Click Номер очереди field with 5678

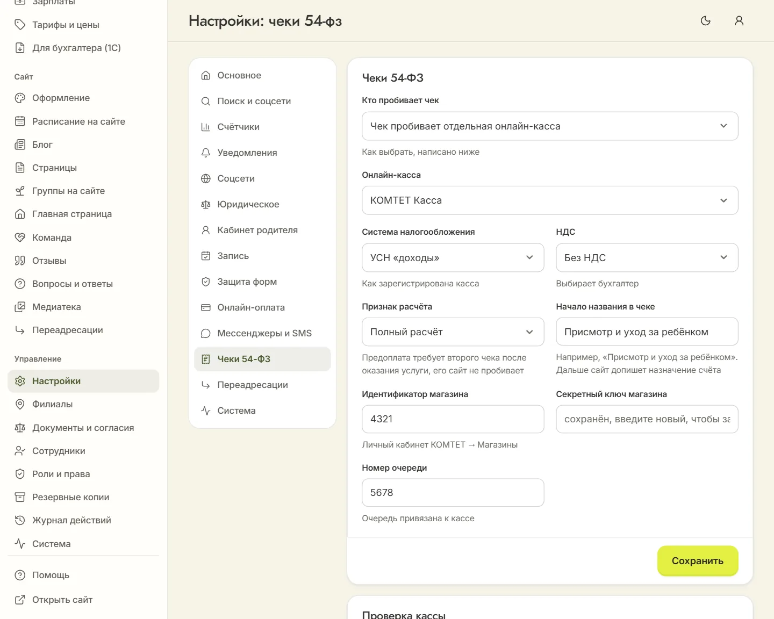pyautogui.click(x=453, y=493)
